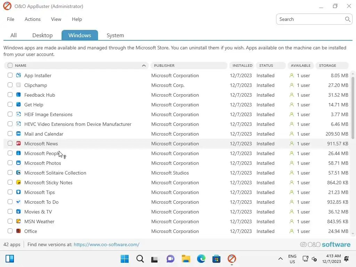
Task: Toggle NAME column sort arrow
Action: click(x=144, y=65)
